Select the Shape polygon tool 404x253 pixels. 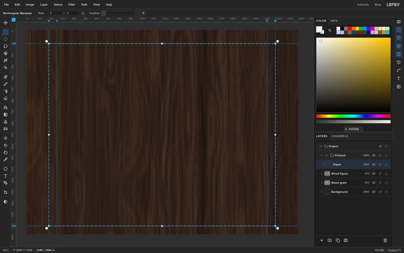click(x=6, y=169)
